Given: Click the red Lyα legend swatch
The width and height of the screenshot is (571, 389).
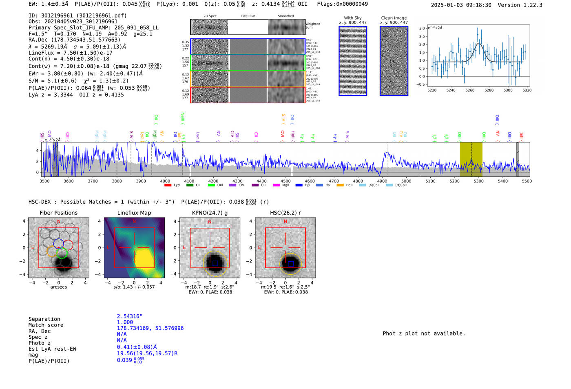Looking at the screenshot, I should click(168, 185).
